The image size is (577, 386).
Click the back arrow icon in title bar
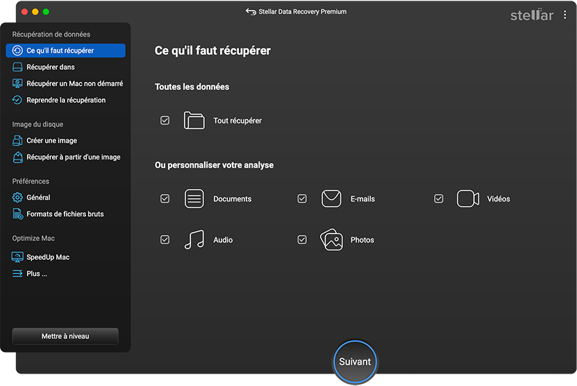251,12
